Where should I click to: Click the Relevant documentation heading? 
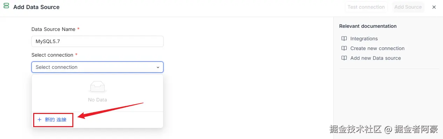click(x=368, y=26)
